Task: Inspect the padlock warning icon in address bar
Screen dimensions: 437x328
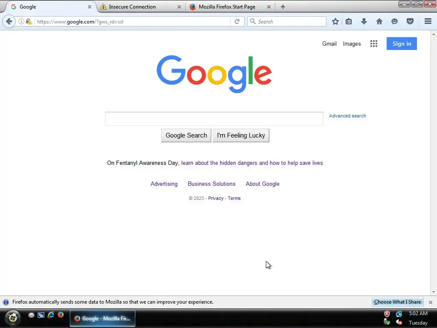Action: coord(29,21)
